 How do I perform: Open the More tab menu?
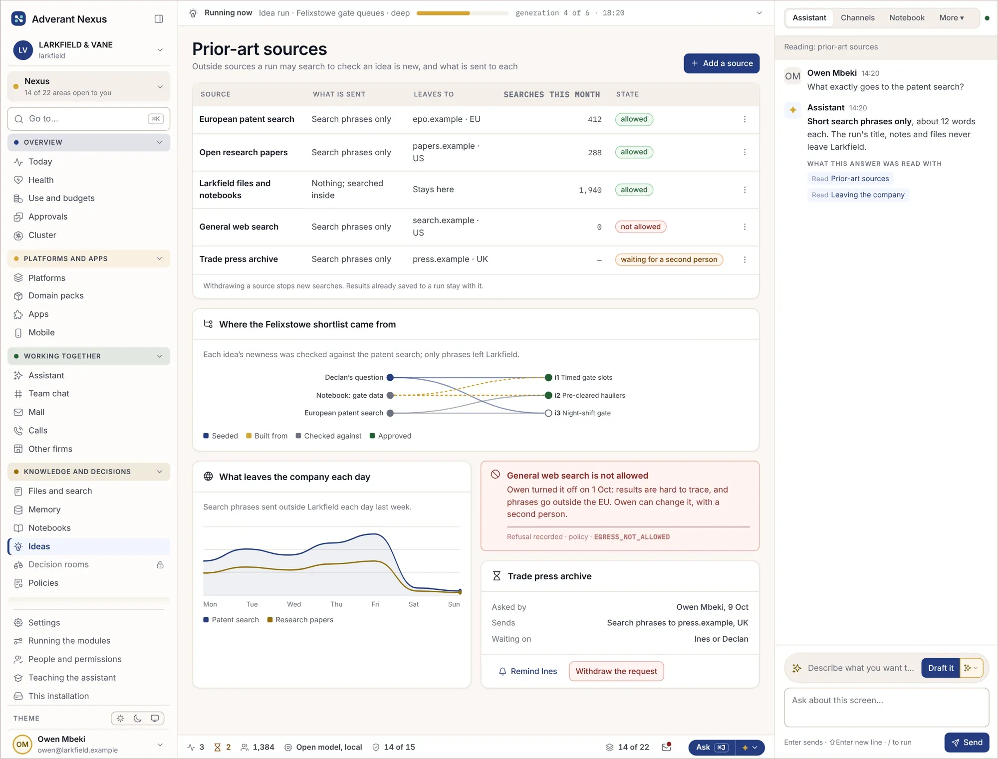[x=951, y=18]
